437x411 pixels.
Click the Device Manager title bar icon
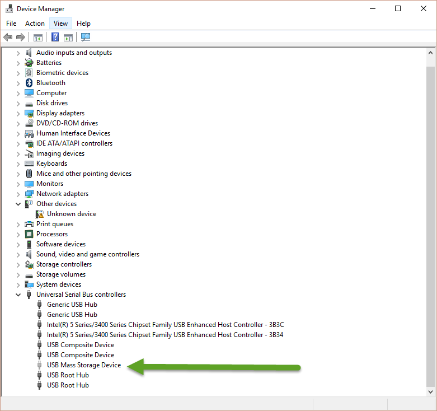9,8
